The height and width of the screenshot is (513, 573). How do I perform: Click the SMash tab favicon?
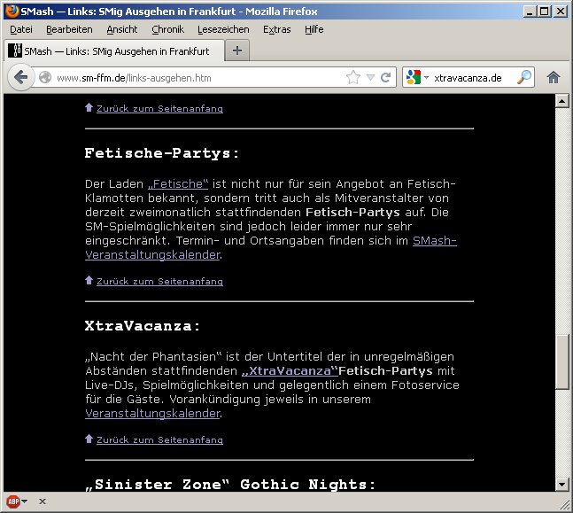[x=15, y=51]
